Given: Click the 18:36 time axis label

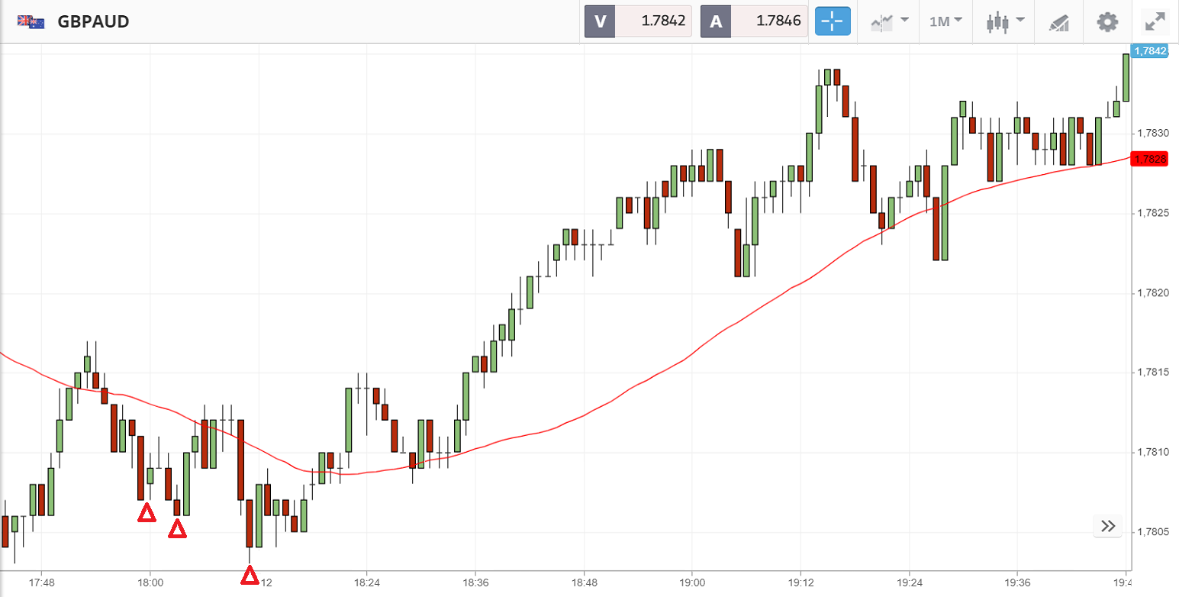Looking at the screenshot, I should (x=475, y=582).
